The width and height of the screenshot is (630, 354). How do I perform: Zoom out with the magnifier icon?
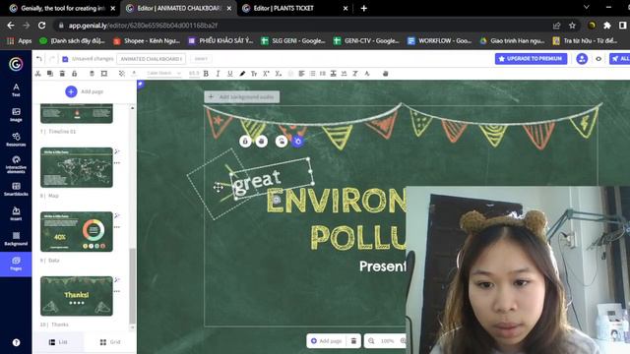(x=372, y=341)
